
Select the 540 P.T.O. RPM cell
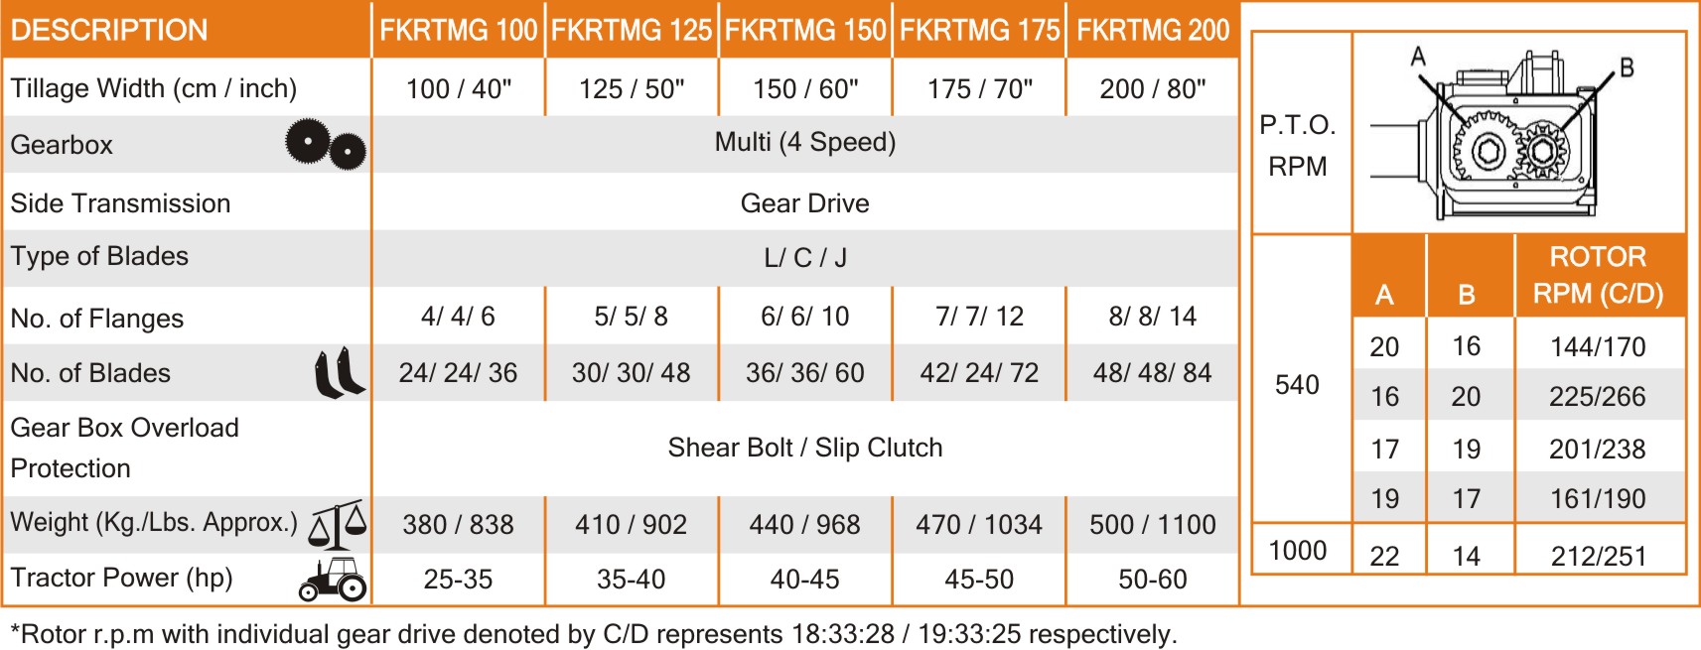[x=1297, y=385]
